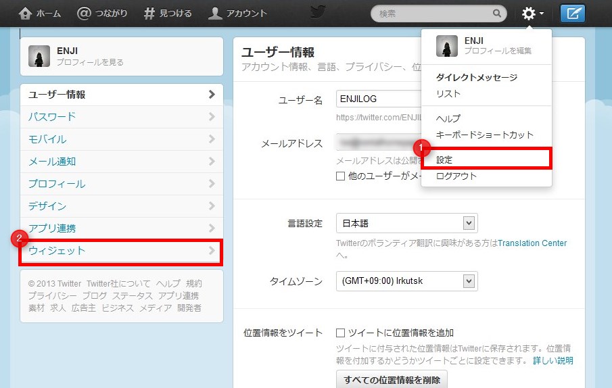Click chevron on ユーザー情報 row
This screenshot has height=388, width=612.
pos(212,95)
